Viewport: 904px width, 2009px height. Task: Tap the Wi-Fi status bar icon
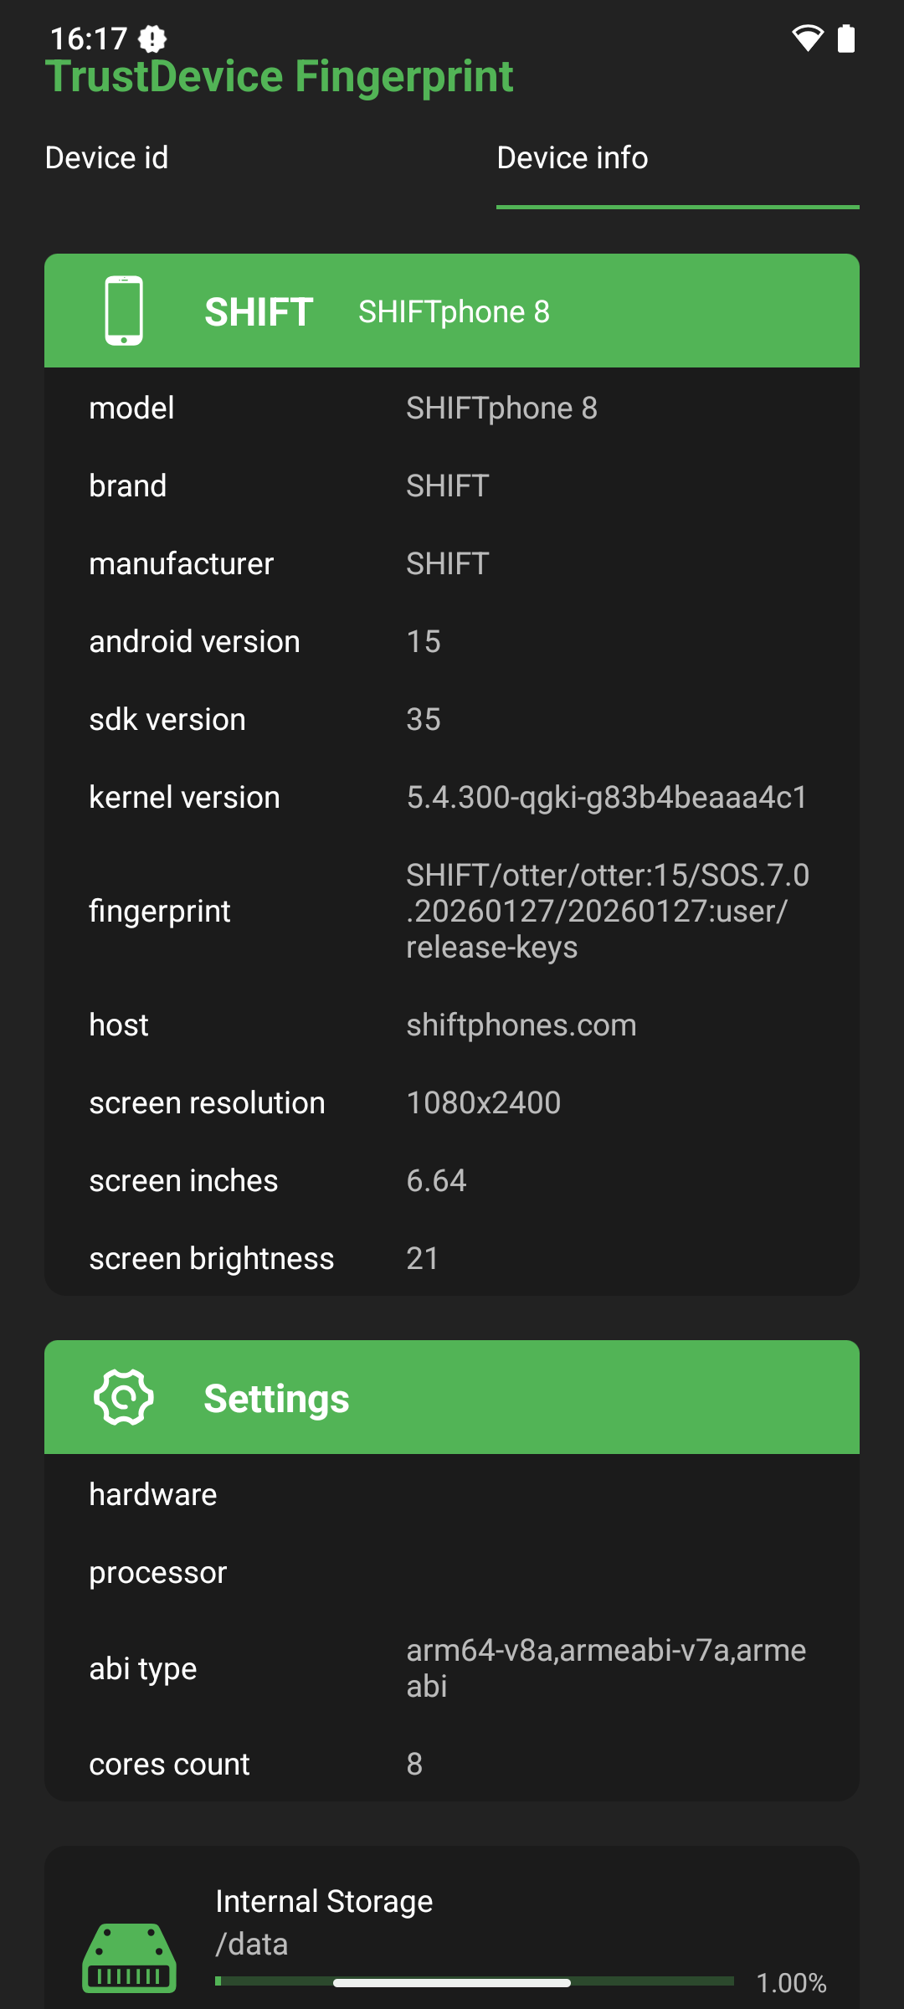point(807,38)
